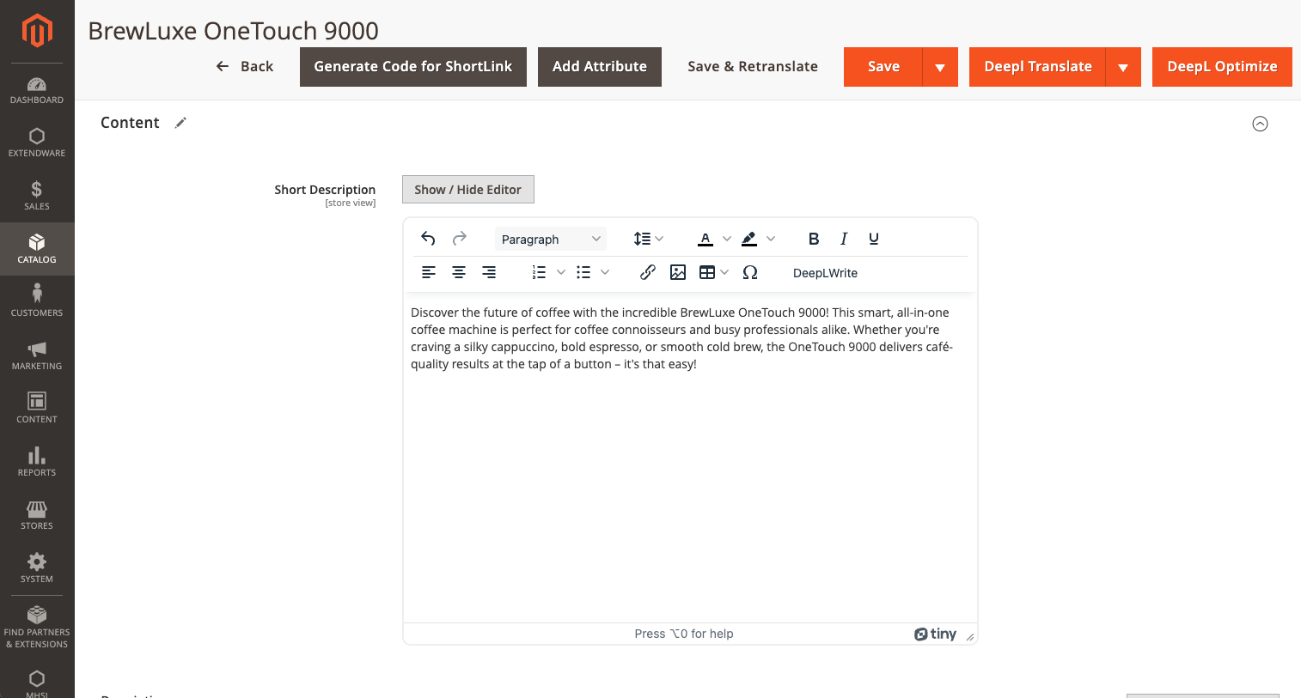
Task: Open the bullet list style dropdown
Action: click(605, 272)
